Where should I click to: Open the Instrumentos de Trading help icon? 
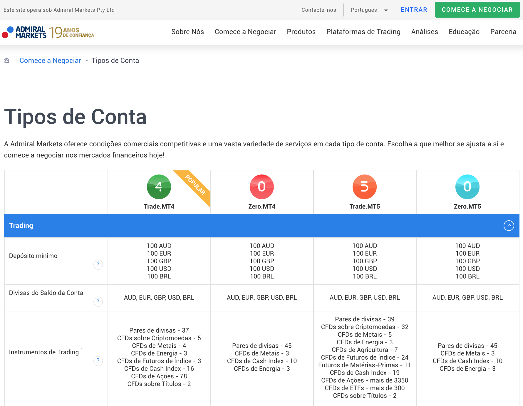click(98, 361)
